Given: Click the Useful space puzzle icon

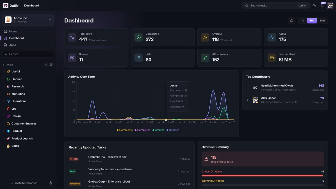Looking at the screenshot, I should (x=8, y=72).
